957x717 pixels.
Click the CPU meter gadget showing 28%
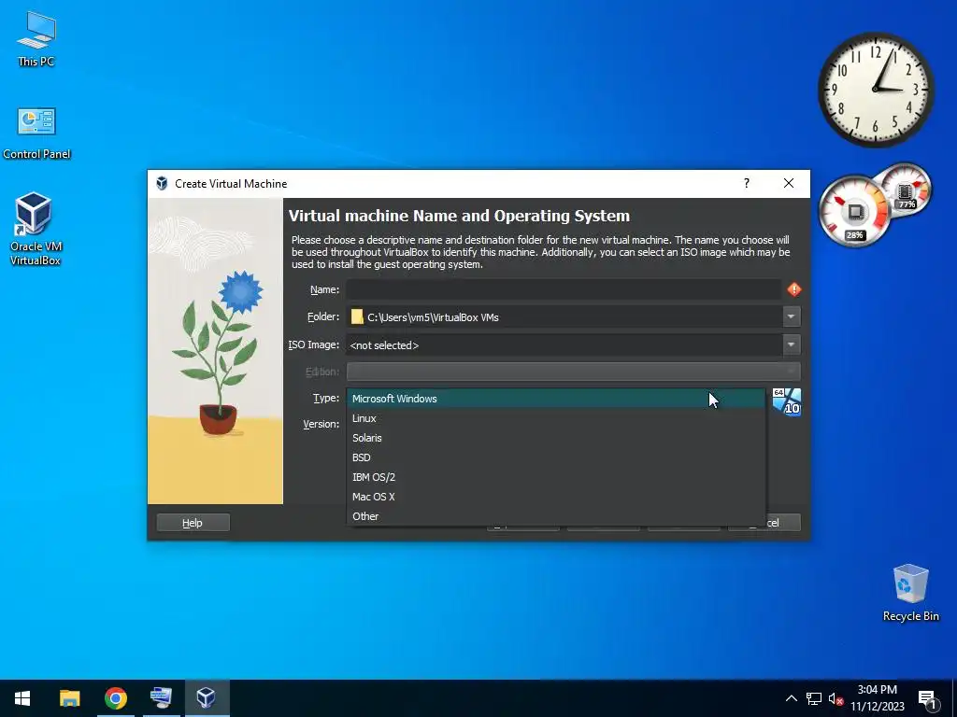pos(854,212)
